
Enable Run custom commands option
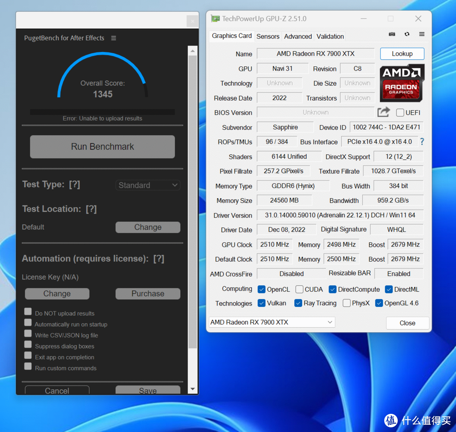coord(28,366)
